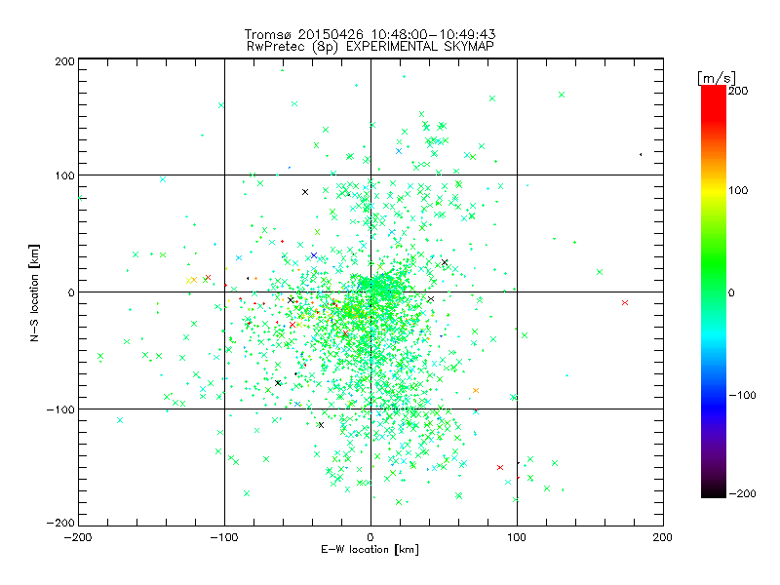Viewport: 780px width, 585px height.
Task: Click the y-axis tick label '100'
Action: (x=64, y=175)
